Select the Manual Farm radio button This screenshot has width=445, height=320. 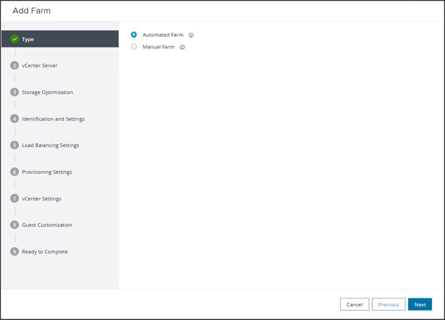point(134,47)
